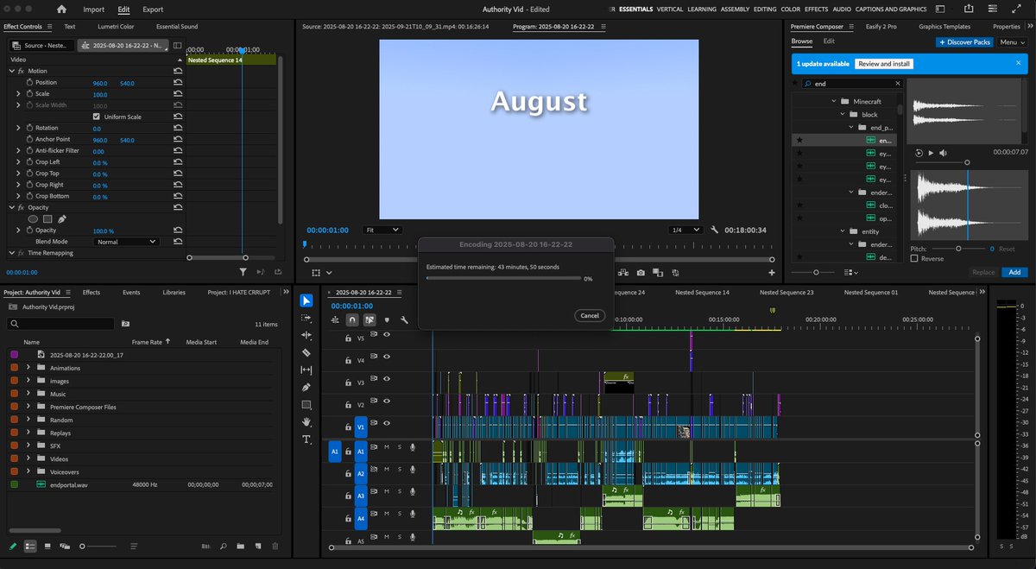Viewport: 1036px width, 569px height.
Task: Select the Selection tool arrow in toolbar
Action: click(306, 300)
